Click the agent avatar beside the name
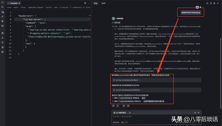222x126 pixels. click(113, 18)
